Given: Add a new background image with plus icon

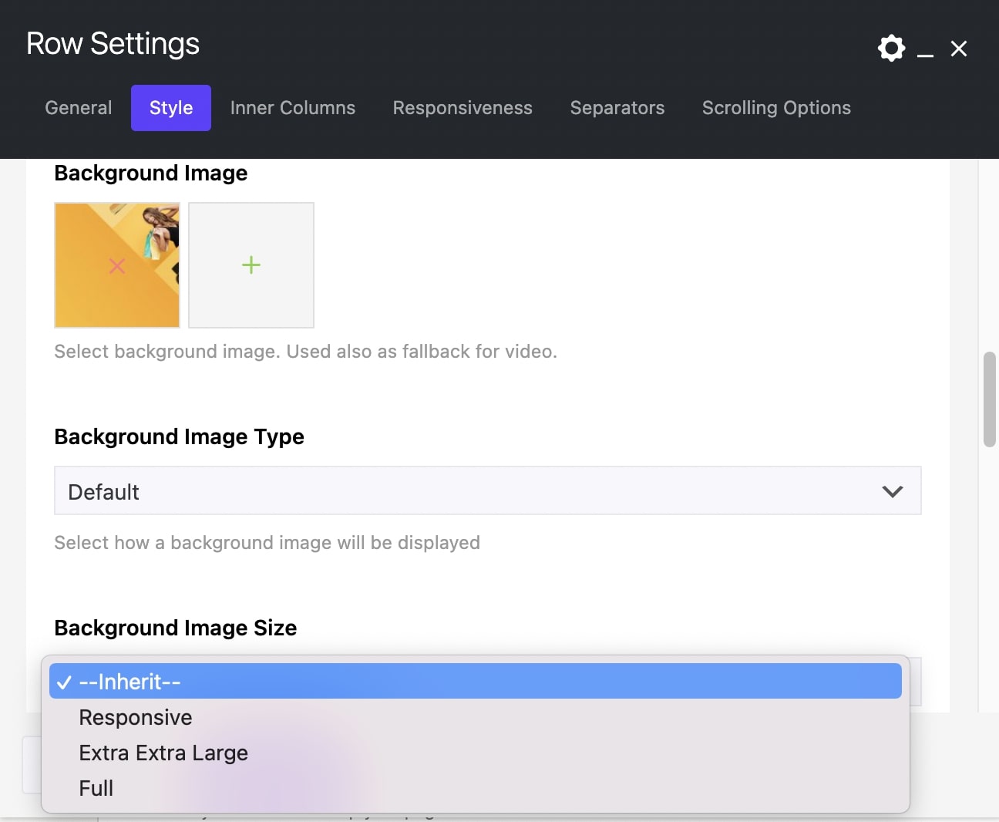Looking at the screenshot, I should click(251, 265).
